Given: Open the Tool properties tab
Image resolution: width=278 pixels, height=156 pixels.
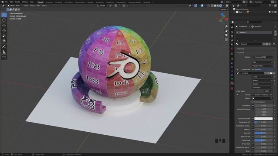Looking at the screenshot, I should point(232,27).
